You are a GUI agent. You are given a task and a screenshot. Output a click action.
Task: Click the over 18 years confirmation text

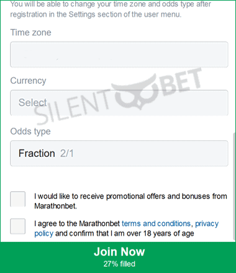point(125,233)
